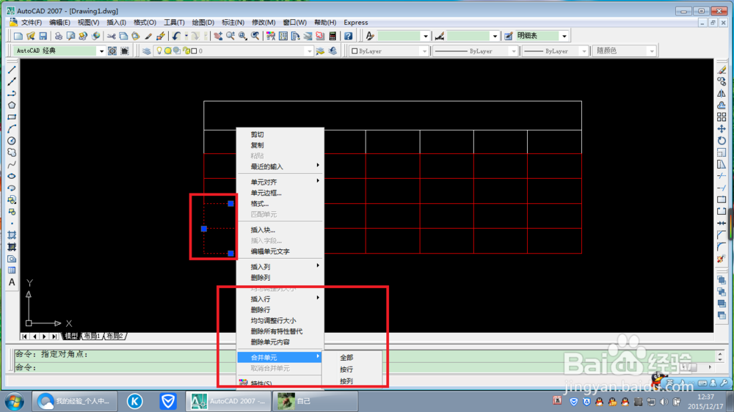Click the Undo arrow icon
The image size is (734, 412).
176,36
